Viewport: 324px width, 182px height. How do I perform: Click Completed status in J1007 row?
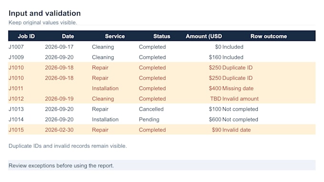coord(152,47)
